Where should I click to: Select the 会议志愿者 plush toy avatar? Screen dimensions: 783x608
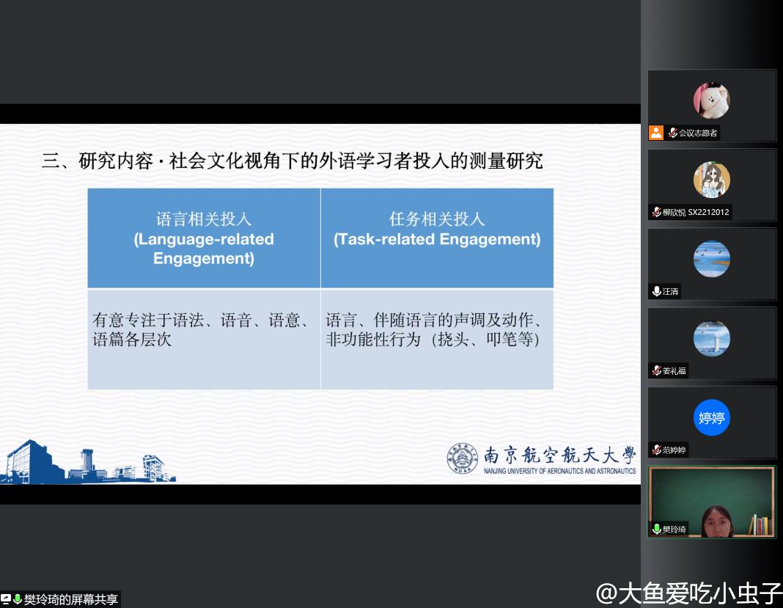711,100
